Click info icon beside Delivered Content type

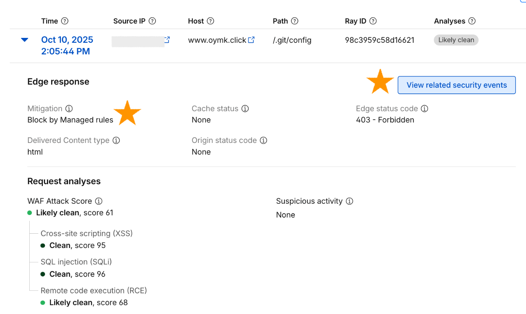click(x=116, y=141)
